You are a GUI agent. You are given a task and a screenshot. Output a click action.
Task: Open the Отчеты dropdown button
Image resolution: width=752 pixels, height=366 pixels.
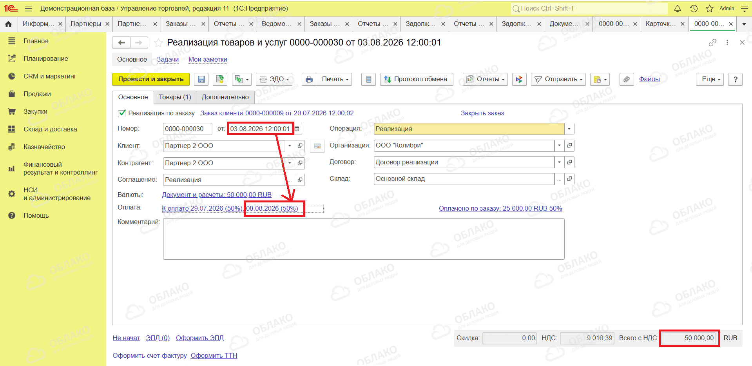pyautogui.click(x=485, y=79)
